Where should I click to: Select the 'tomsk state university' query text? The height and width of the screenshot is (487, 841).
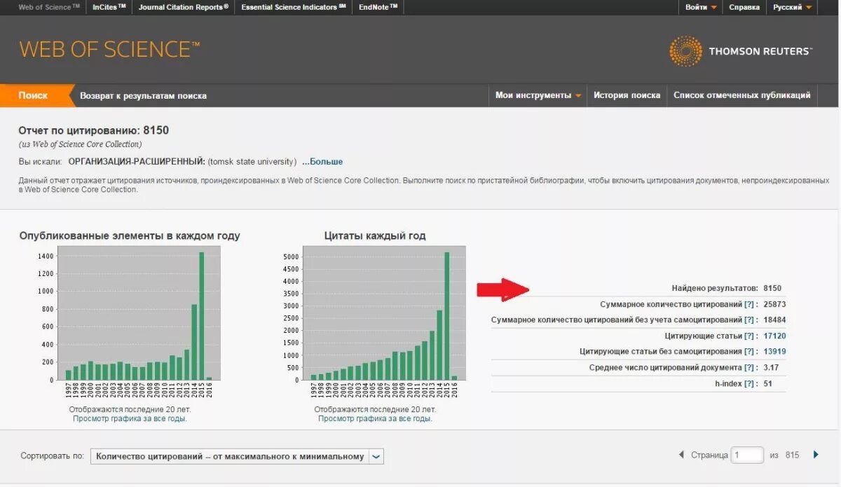252,162
